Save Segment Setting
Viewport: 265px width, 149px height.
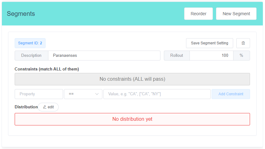209,43
